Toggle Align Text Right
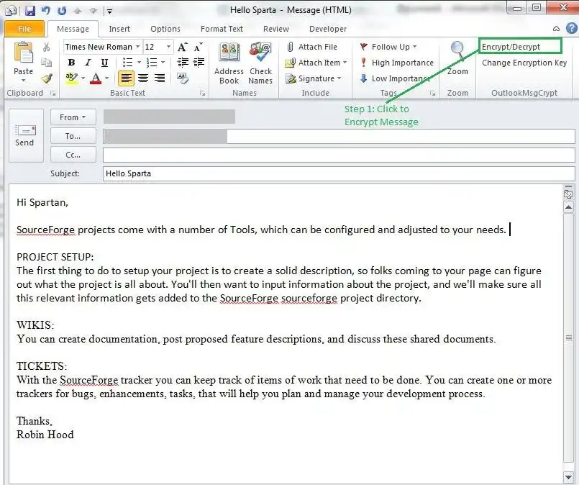The width and height of the screenshot is (579, 485). click(x=160, y=78)
